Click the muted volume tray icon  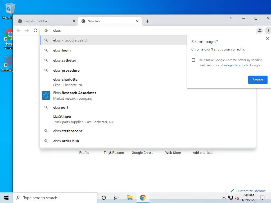pos(237,198)
